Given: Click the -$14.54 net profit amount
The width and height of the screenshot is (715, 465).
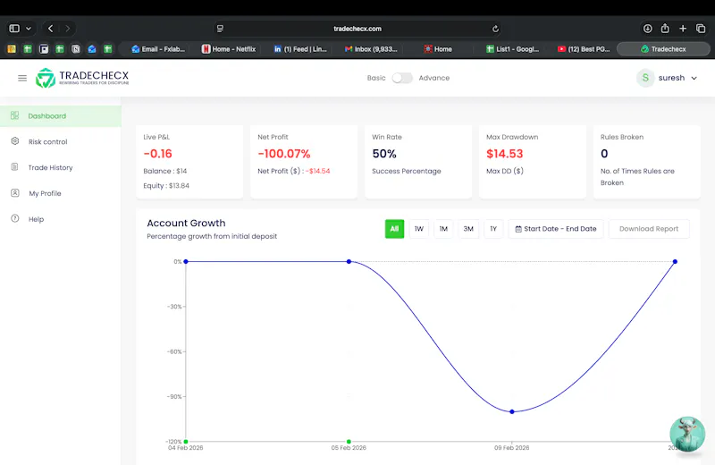Looking at the screenshot, I should tap(318, 171).
